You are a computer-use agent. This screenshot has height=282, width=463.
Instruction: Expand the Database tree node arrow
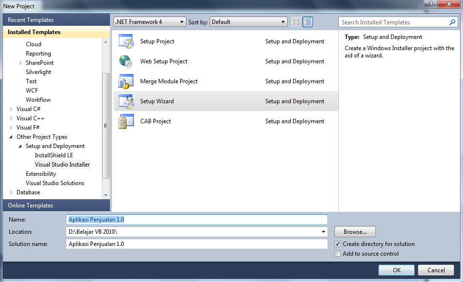(x=12, y=192)
